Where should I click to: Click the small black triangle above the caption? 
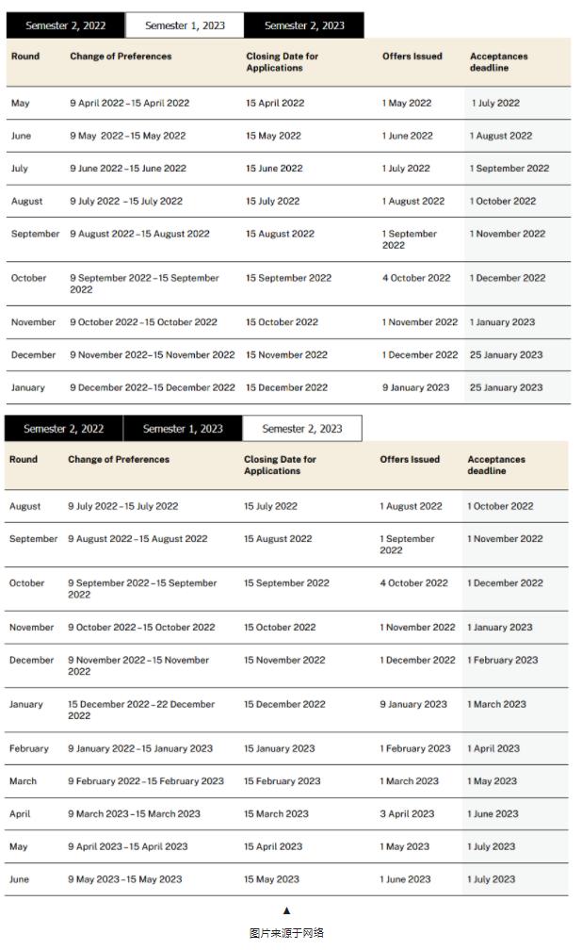(286, 910)
